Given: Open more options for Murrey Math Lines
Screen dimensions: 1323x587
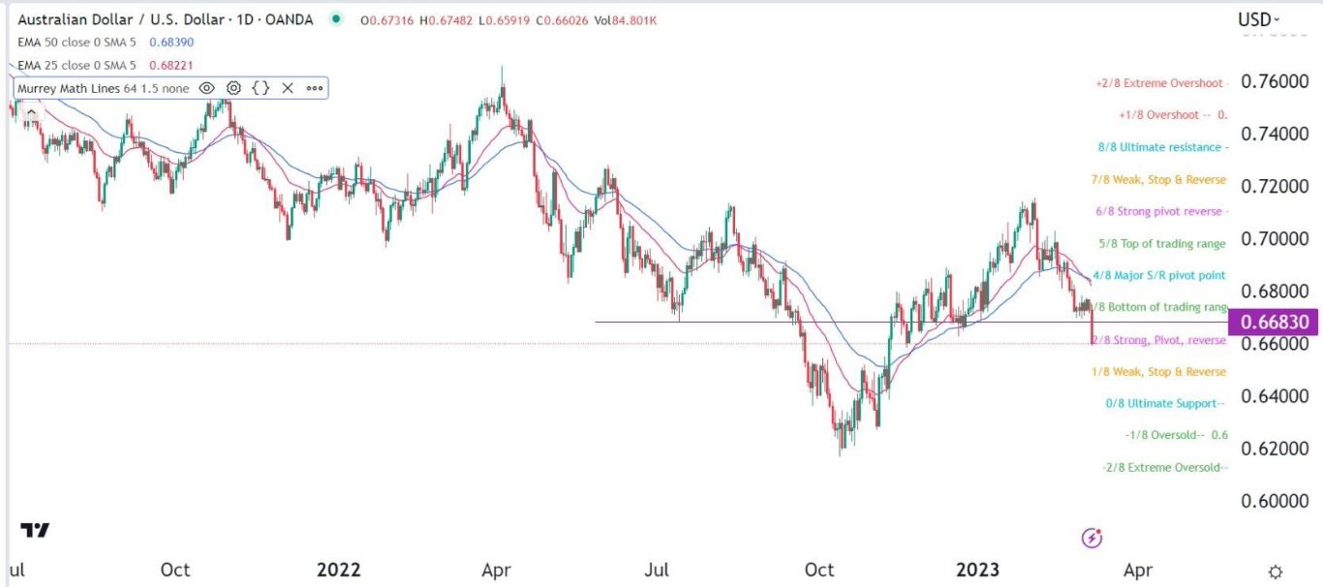Looking at the screenshot, I should pos(315,88).
